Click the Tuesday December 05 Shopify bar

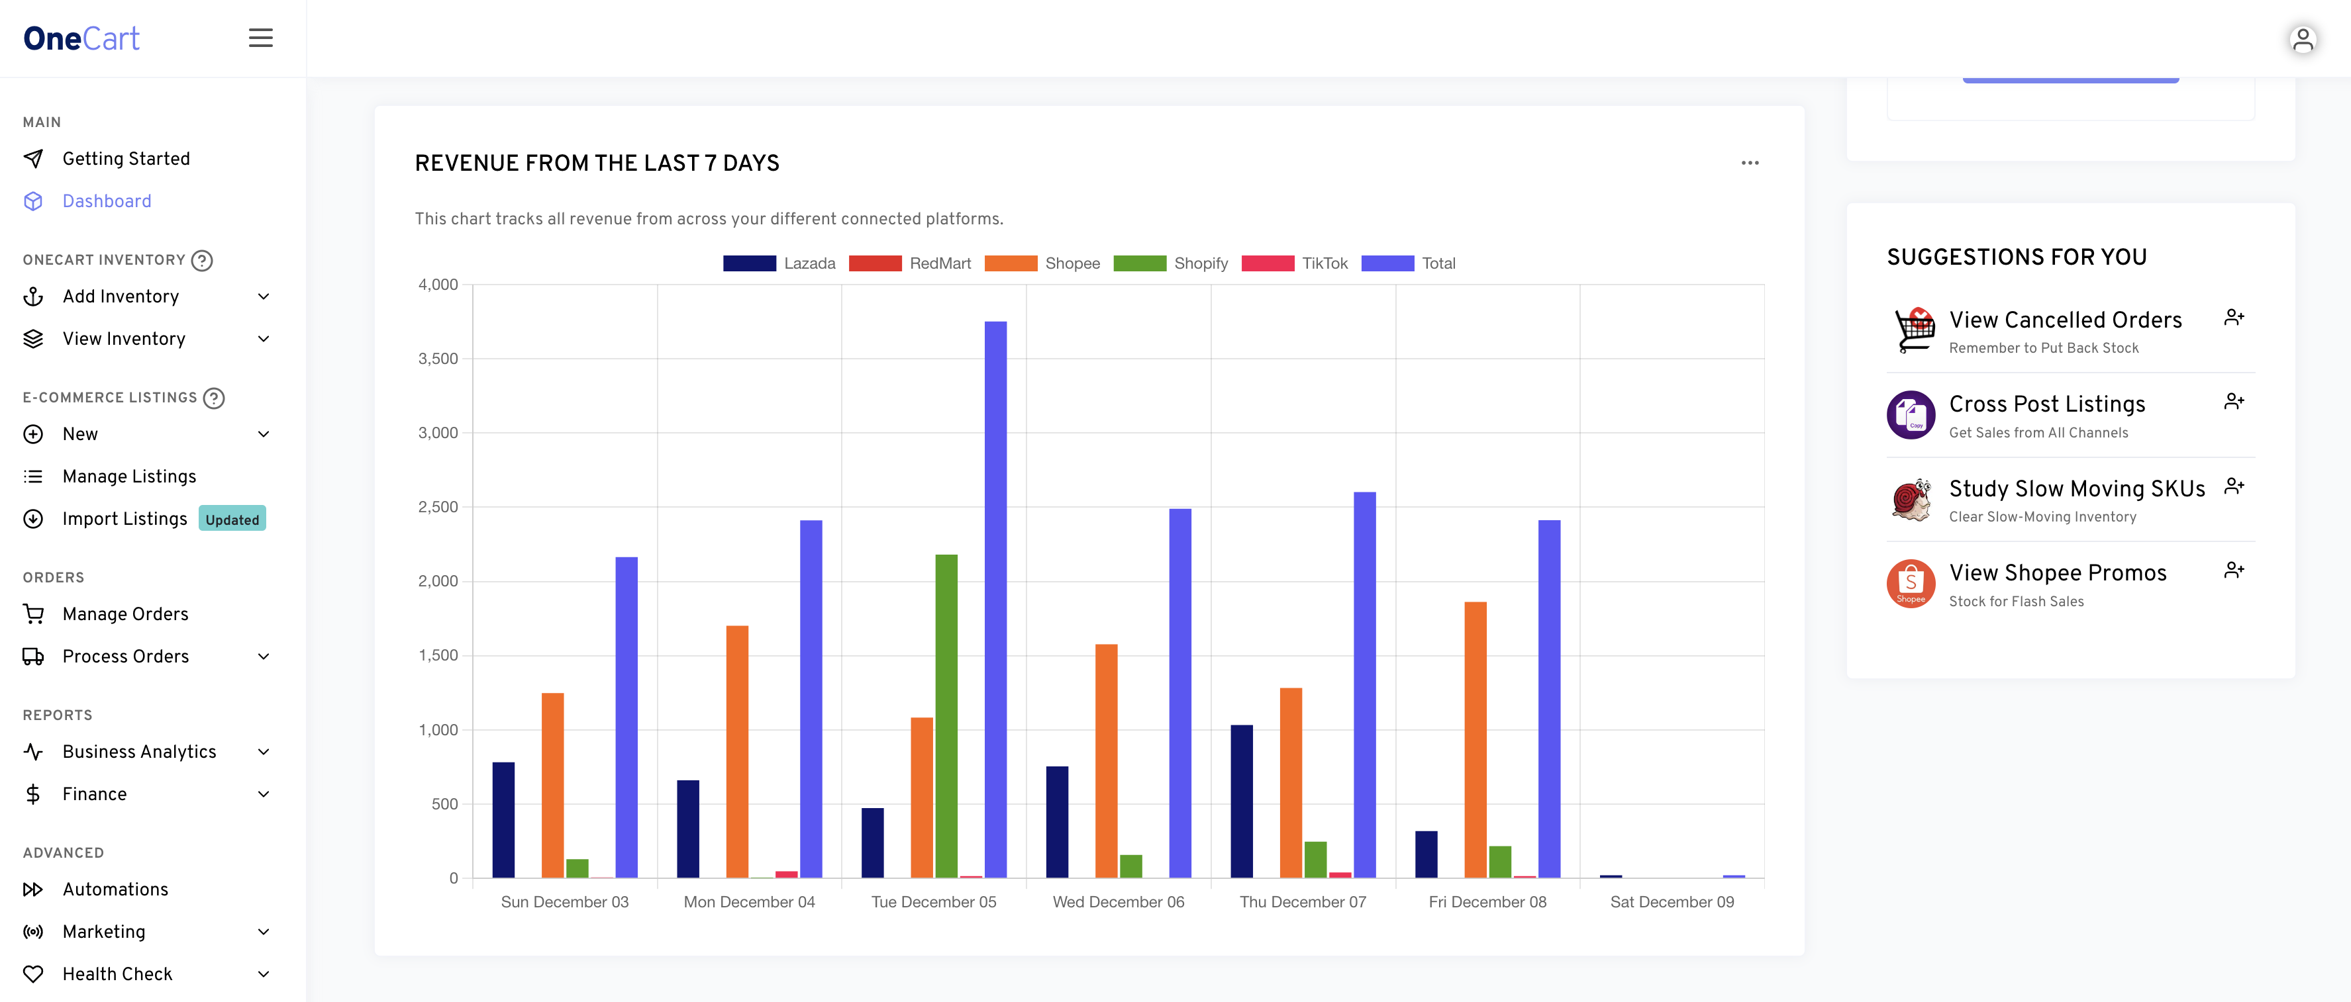pos(946,717)
